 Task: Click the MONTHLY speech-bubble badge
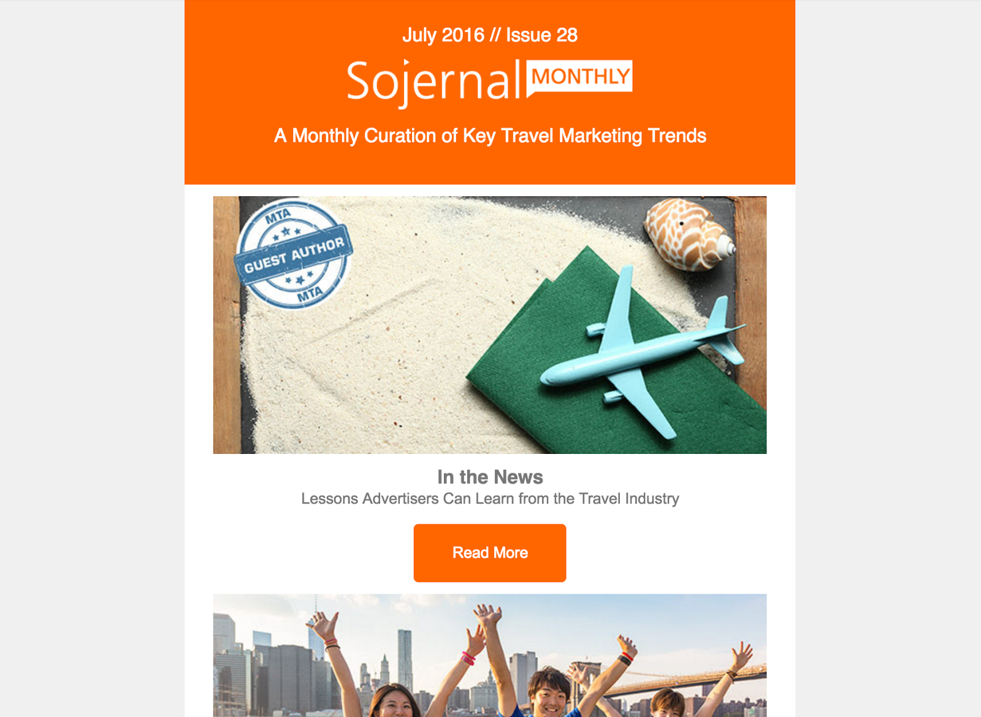[579, 77]
